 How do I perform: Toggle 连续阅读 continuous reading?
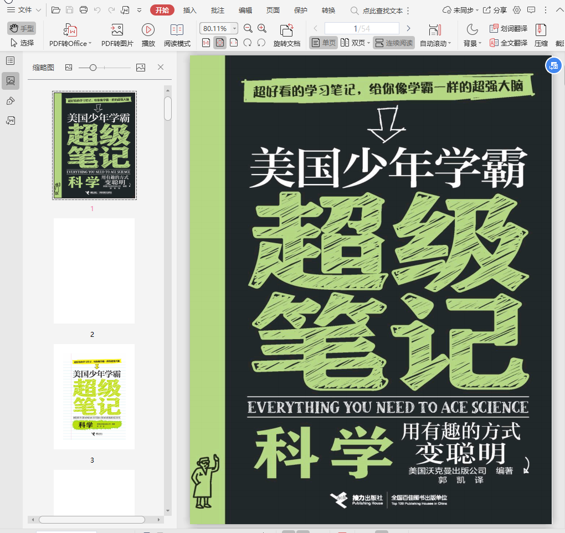click(x=394, y=43)
